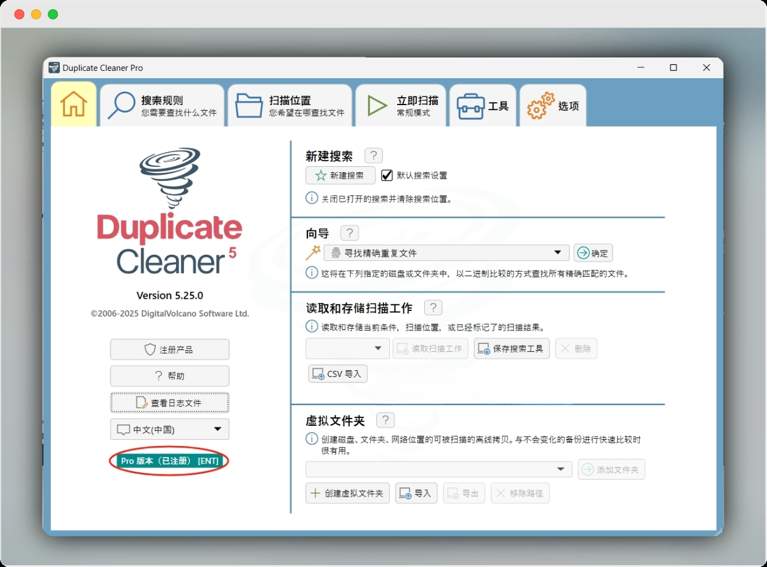The height and width of the screenshot is (567, 767).
Task: Click 查看日志文件 button
Action: (x=170, y=403)
